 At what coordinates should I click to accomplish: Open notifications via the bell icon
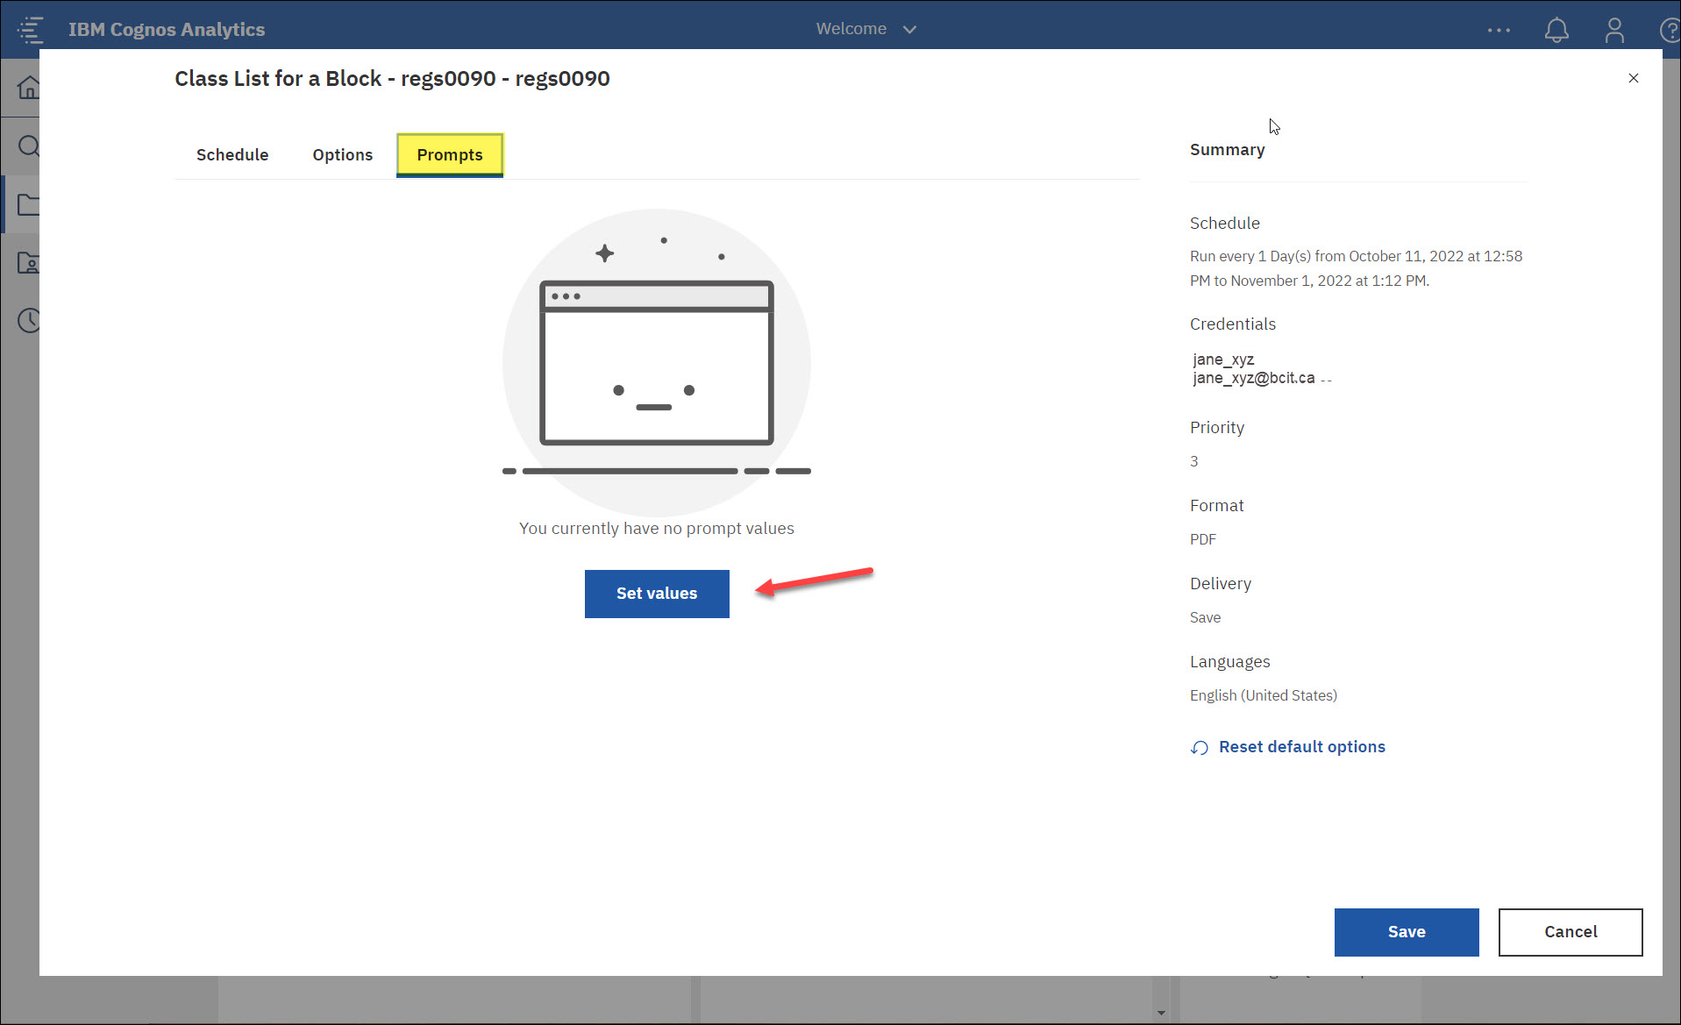(x=1556, y=29)
